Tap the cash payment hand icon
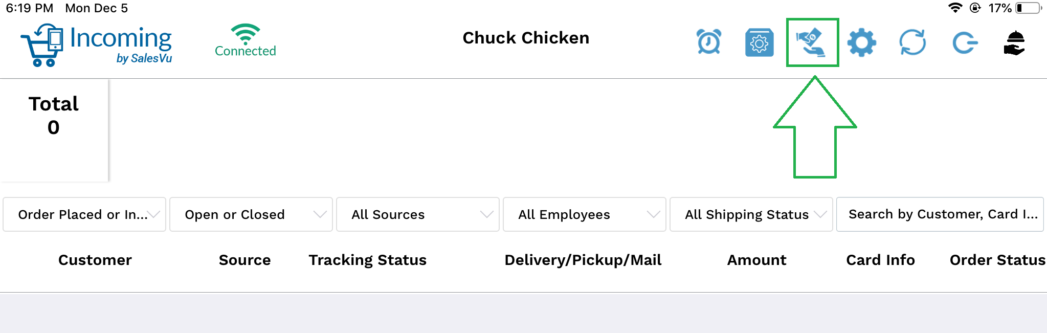The image size is (1047, 333). coord(812,42)
